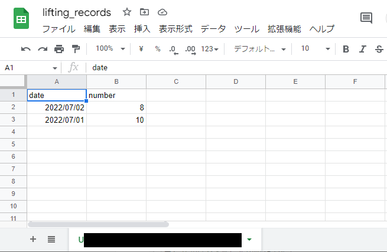Open the font size 10 dropdown
The height and width of the screenshot is (252, 387).
pos(316,48)
